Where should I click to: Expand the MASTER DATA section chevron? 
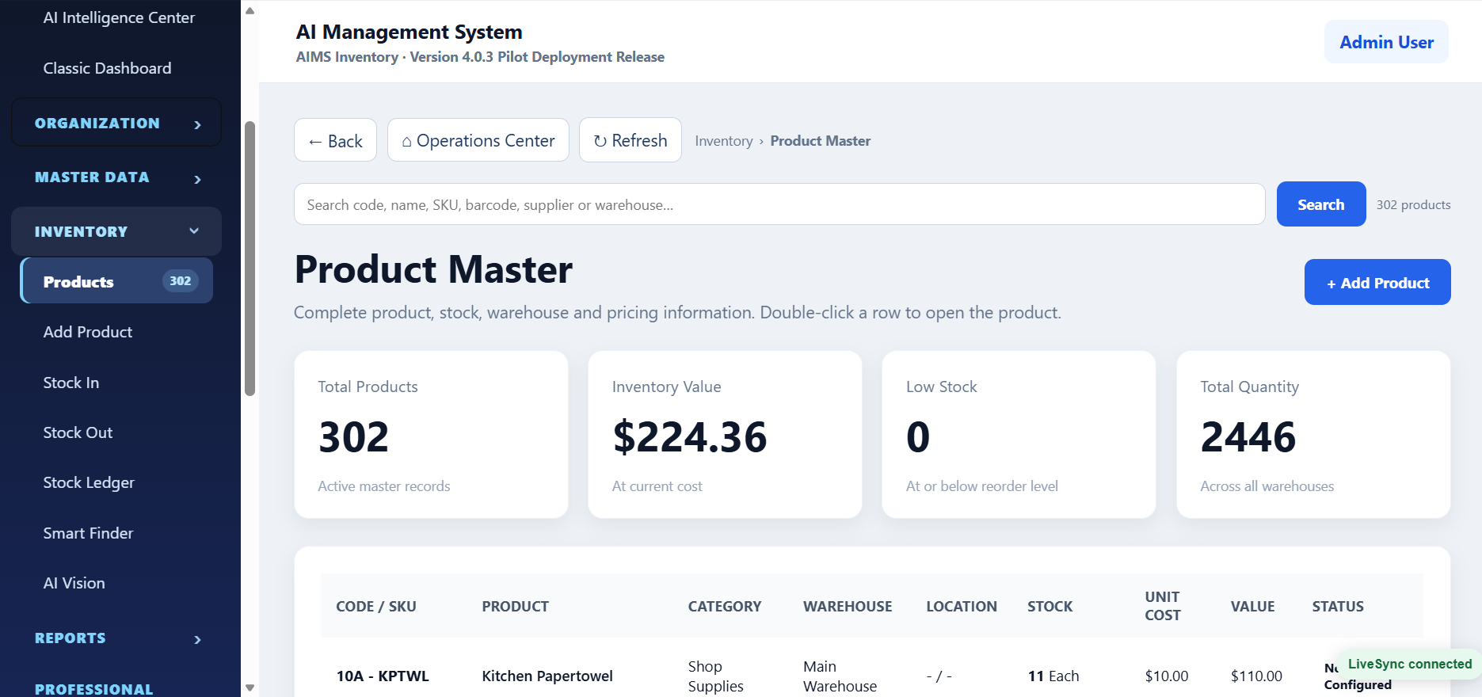click(x=197, y=179)
